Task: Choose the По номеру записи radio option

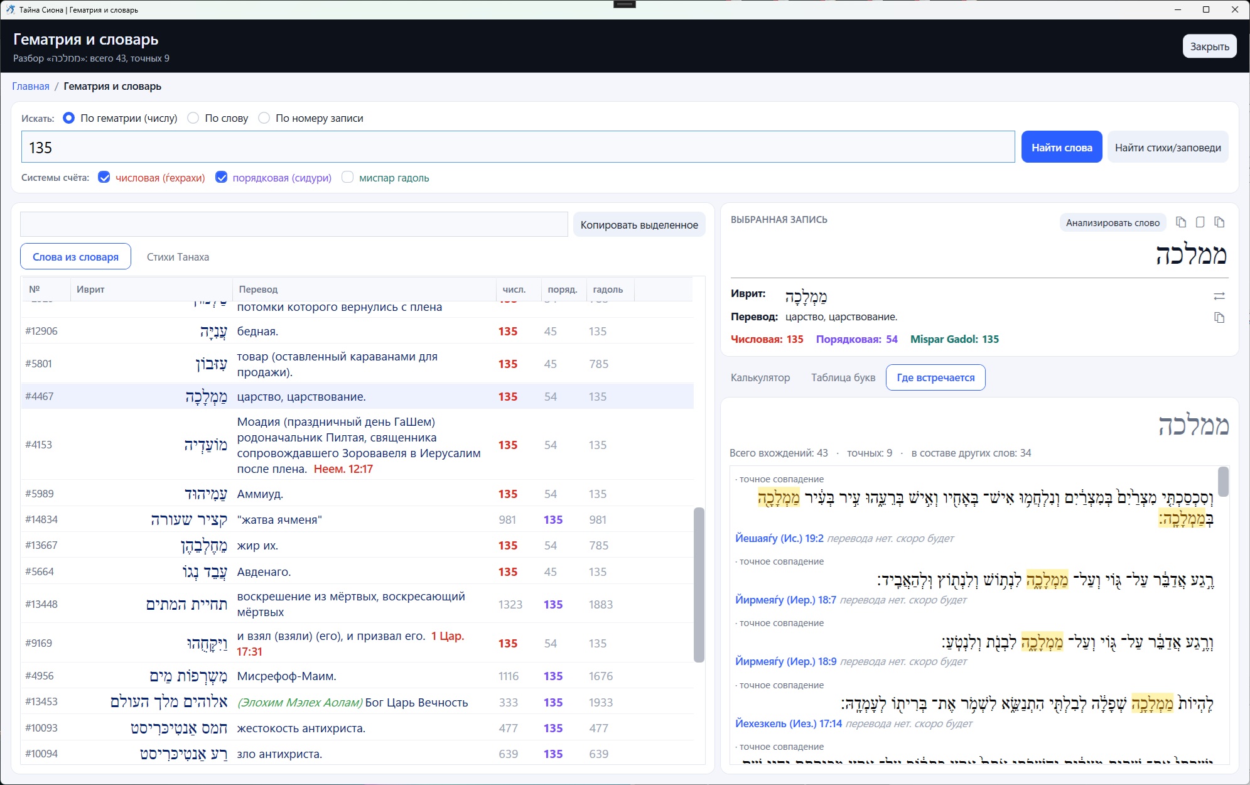Action: coord(264,118)
